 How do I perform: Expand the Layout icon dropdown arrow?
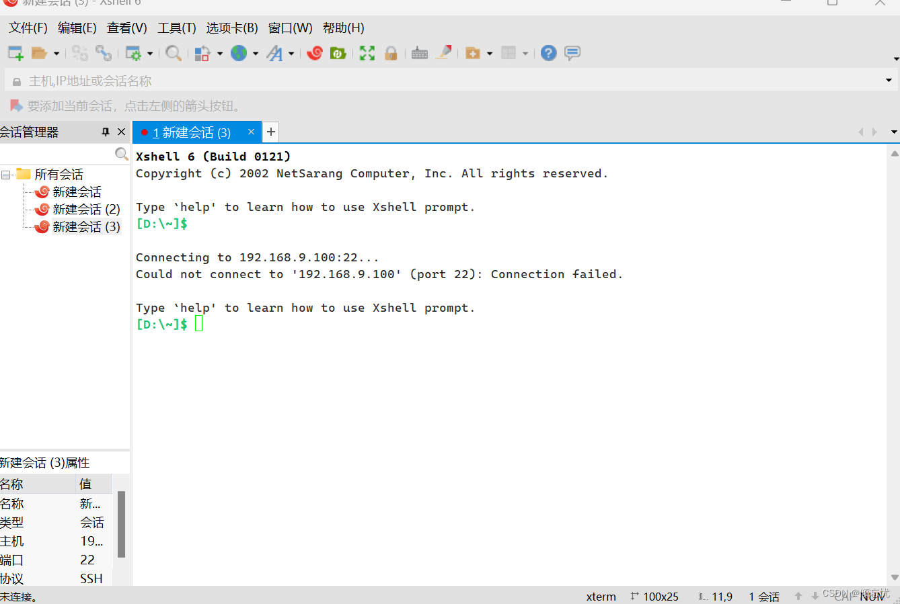[x=525, y=54]
